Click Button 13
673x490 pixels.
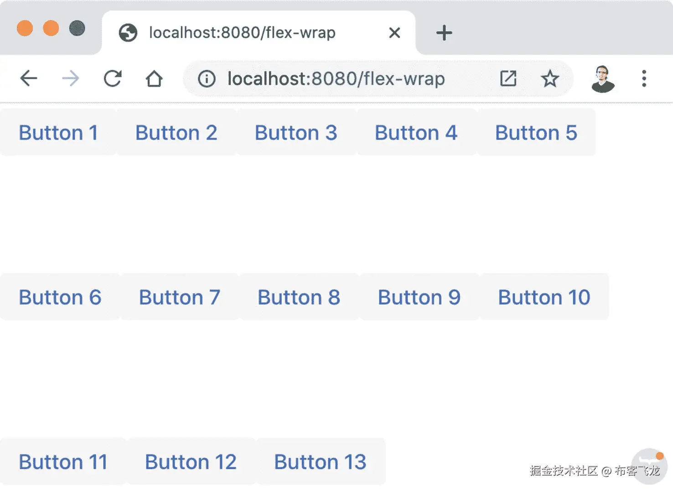click(320, 462)
